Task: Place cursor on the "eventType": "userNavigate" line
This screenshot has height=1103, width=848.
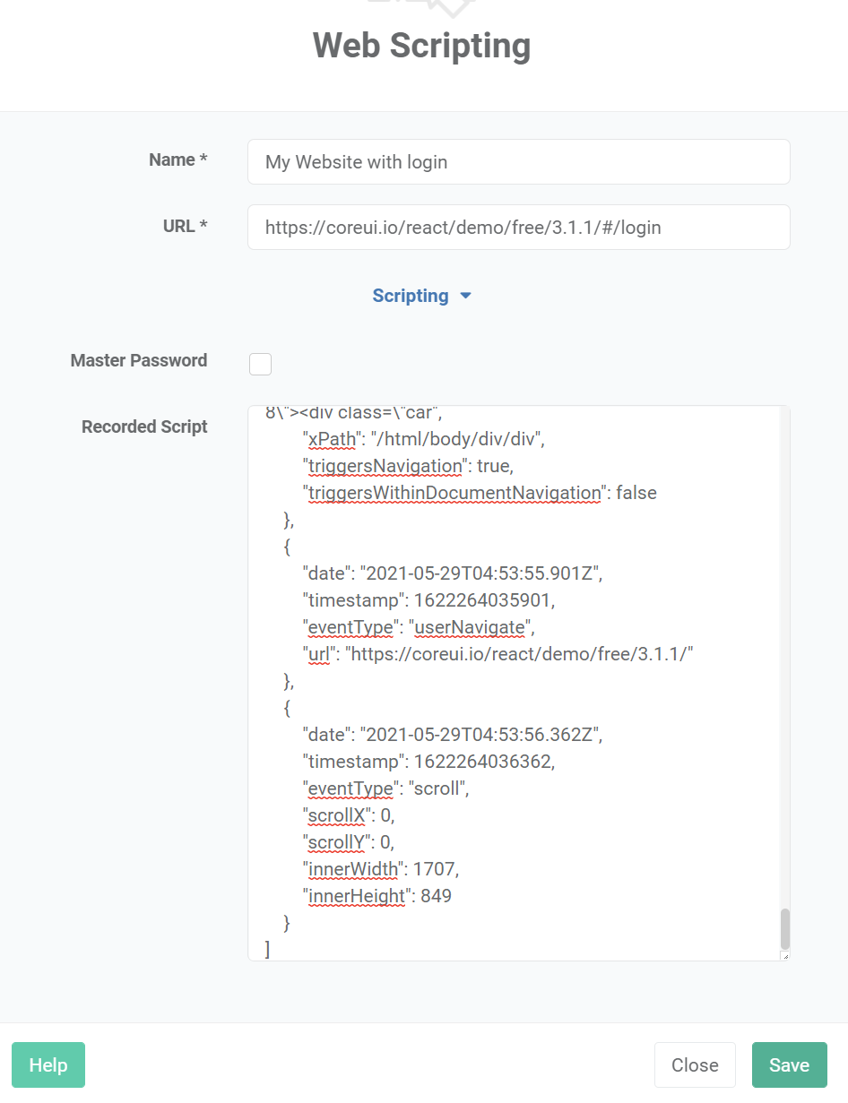Action: [x=419, y=627]
